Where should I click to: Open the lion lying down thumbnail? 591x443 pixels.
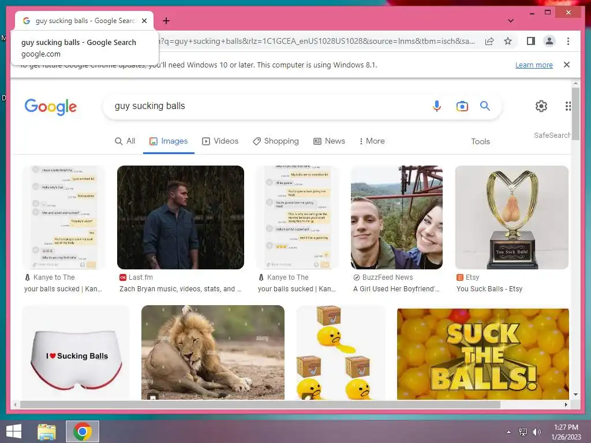pos(212,352)
